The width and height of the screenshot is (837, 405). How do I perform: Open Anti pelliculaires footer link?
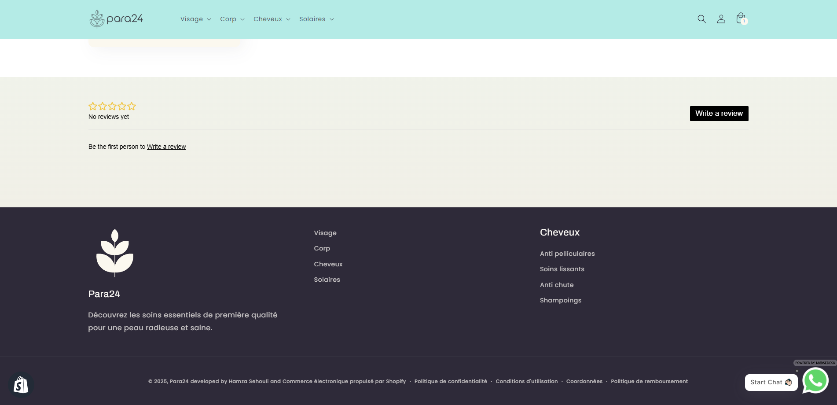567,254
